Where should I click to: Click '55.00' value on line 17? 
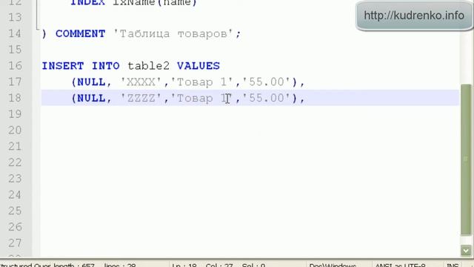coord(266,82)
